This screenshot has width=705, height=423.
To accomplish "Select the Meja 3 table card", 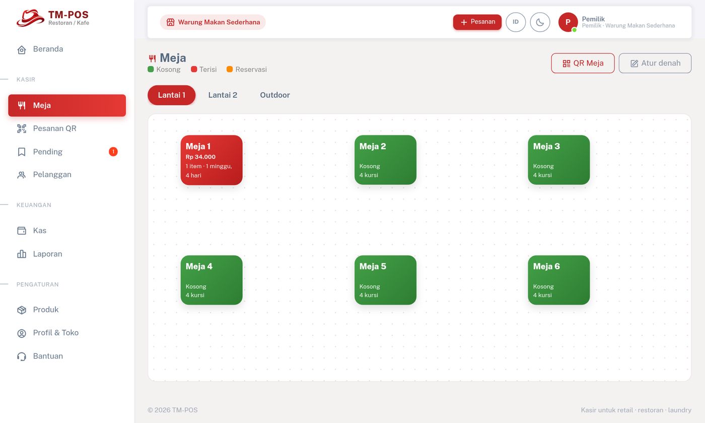I will pos(559,160).
